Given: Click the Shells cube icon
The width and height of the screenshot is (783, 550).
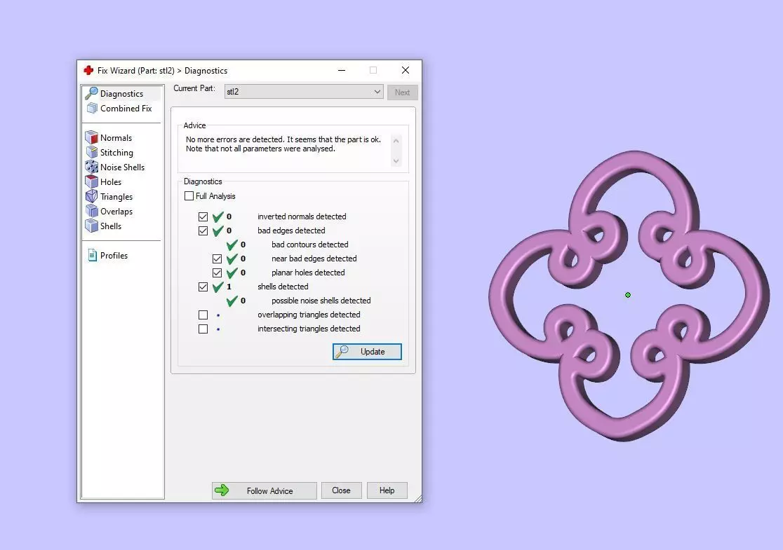Looking at the screenshot, I should pyautogui.click(x=91, y=226).
